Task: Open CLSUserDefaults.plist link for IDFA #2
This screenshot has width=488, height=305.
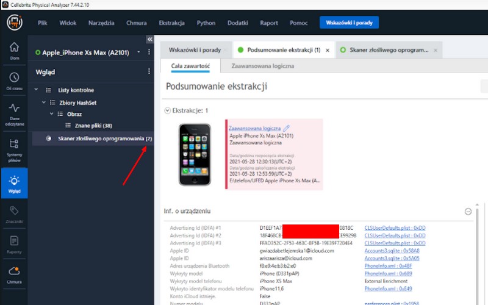Action: point(395,235)
